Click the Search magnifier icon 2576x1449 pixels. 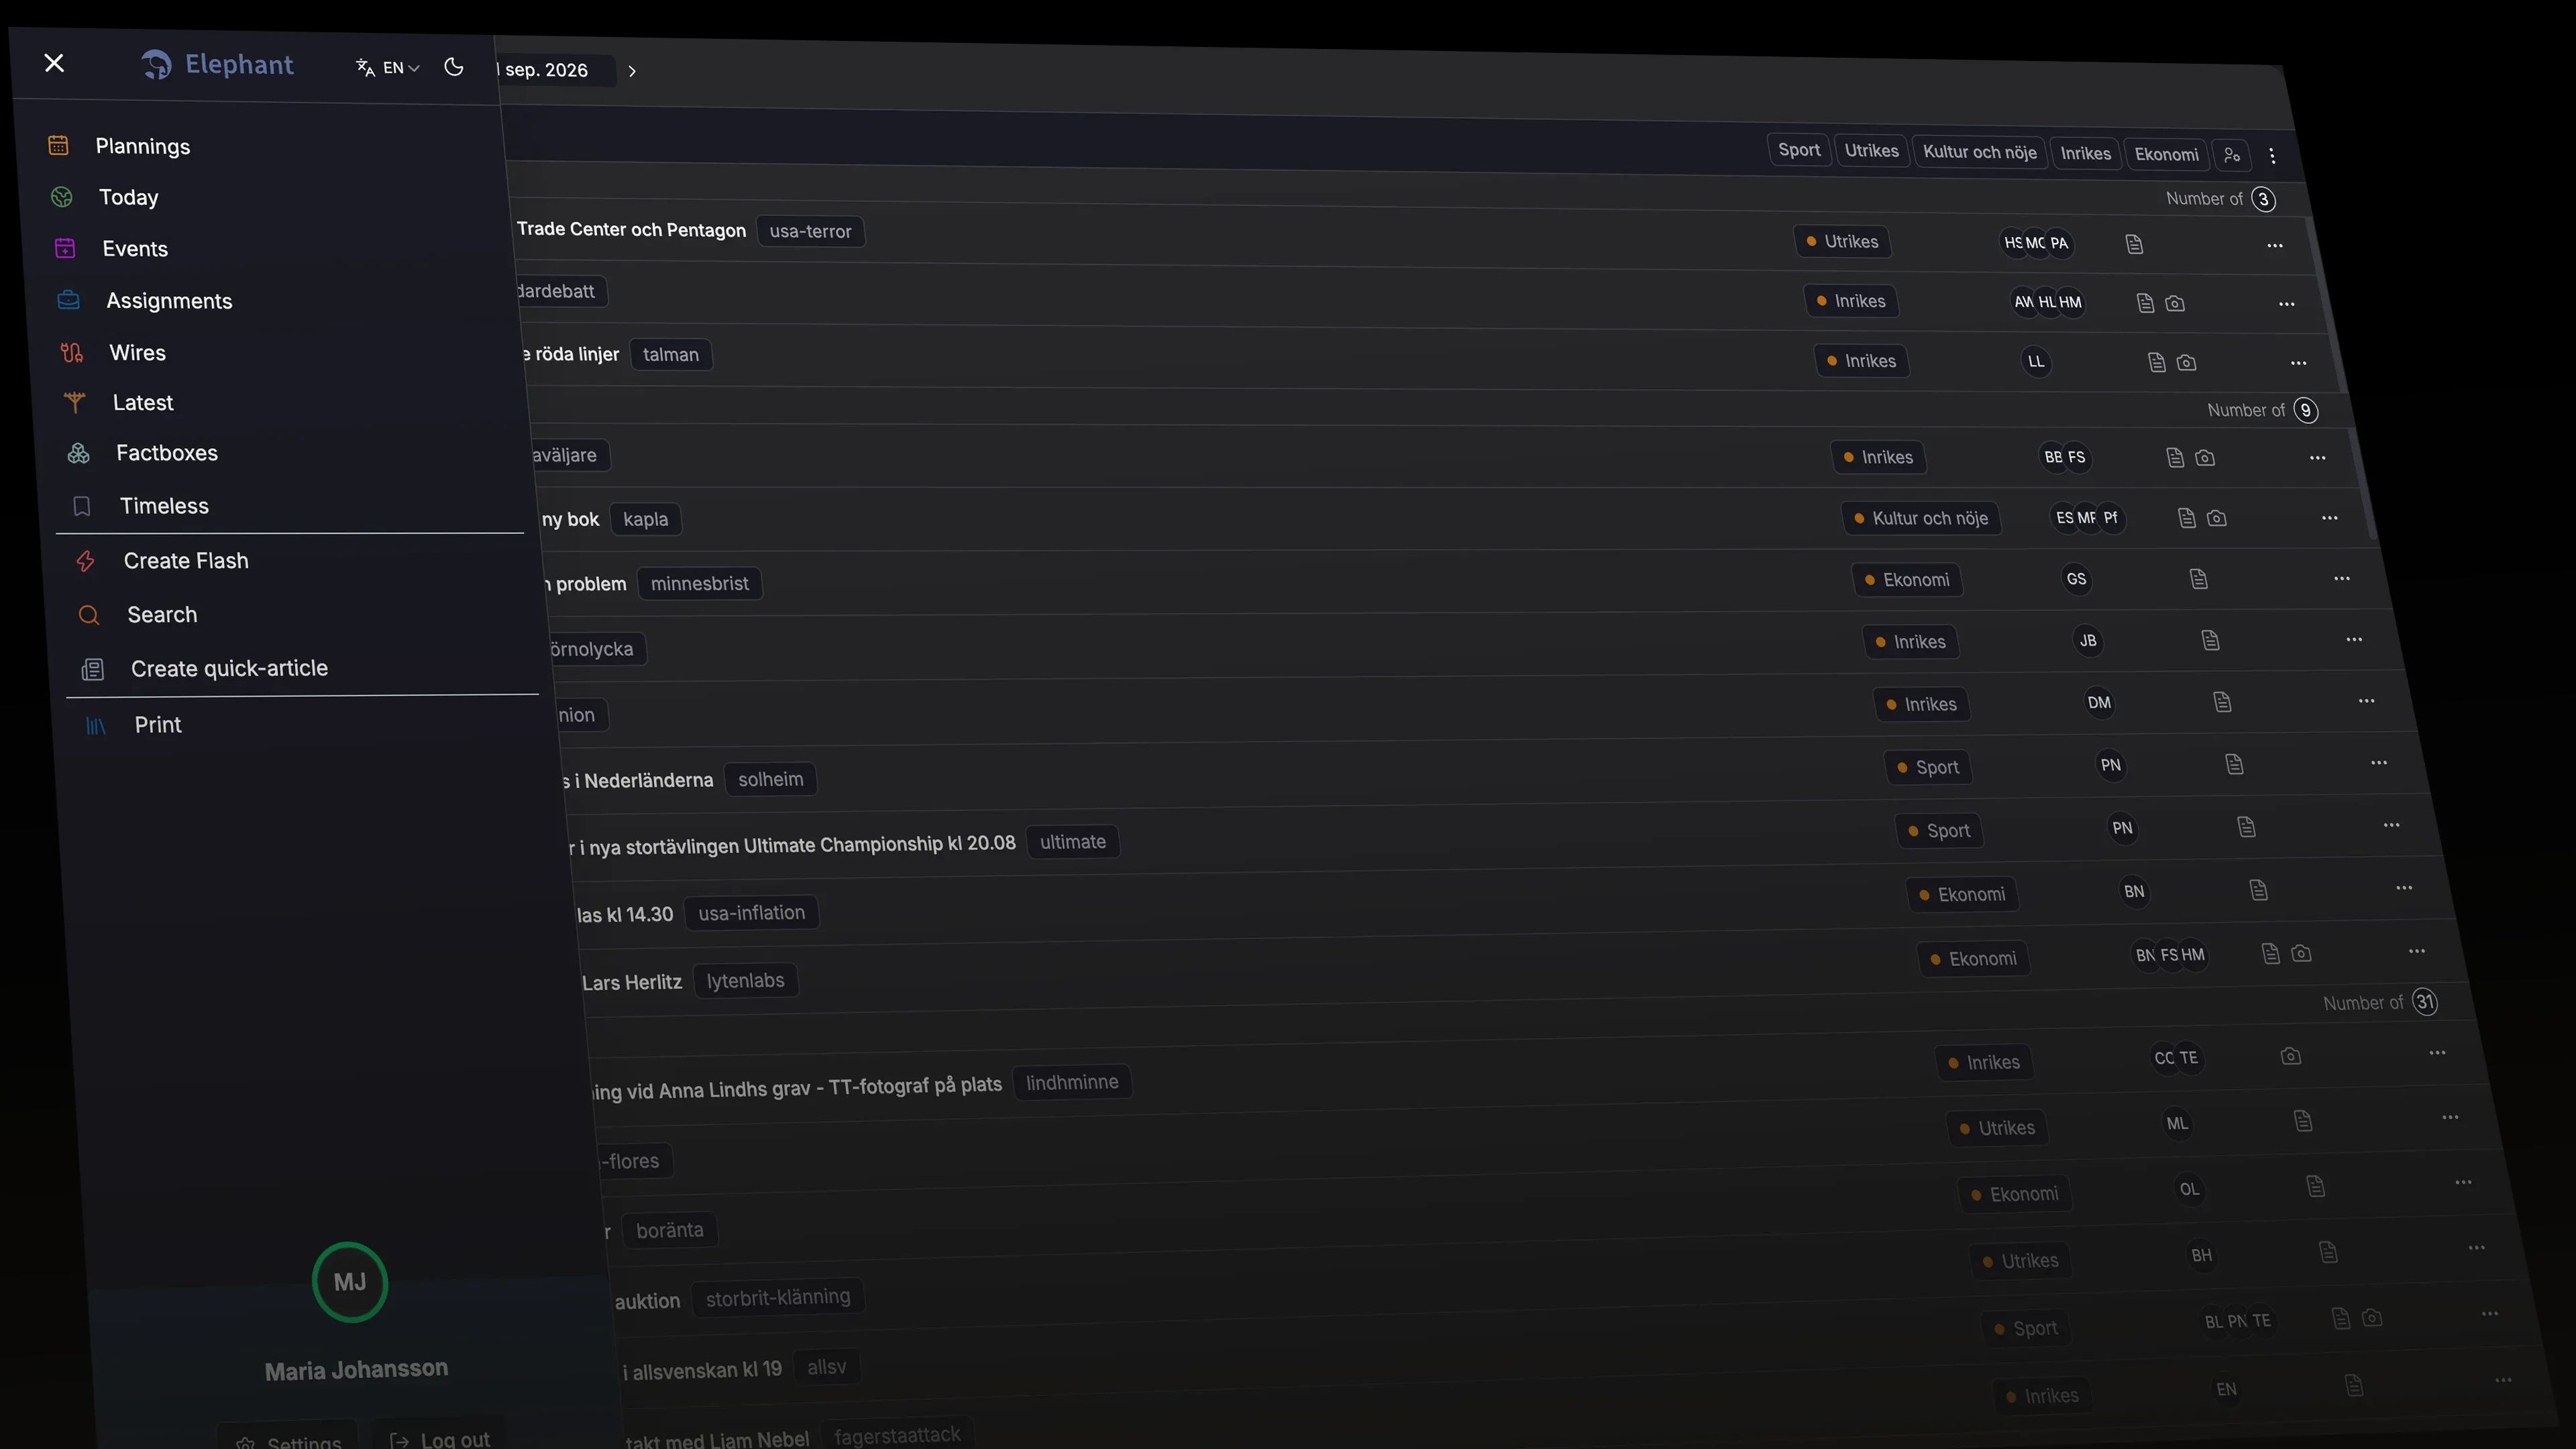89,615
